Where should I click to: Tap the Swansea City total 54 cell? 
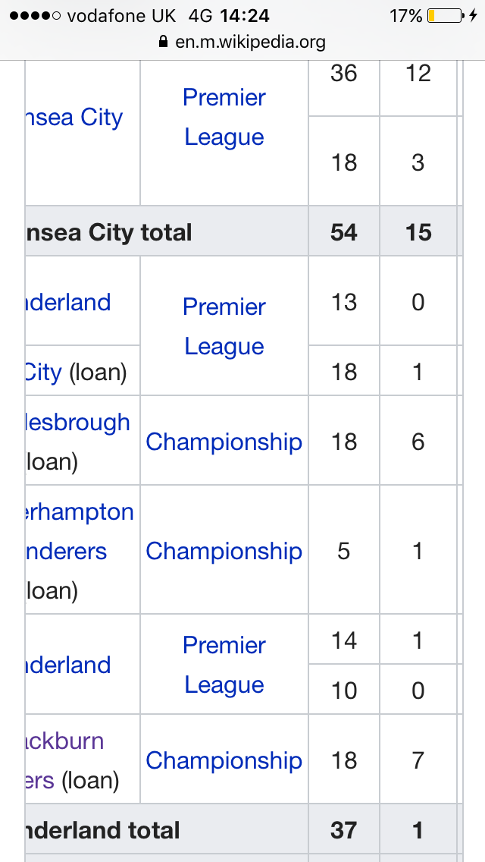pos(344,232)
